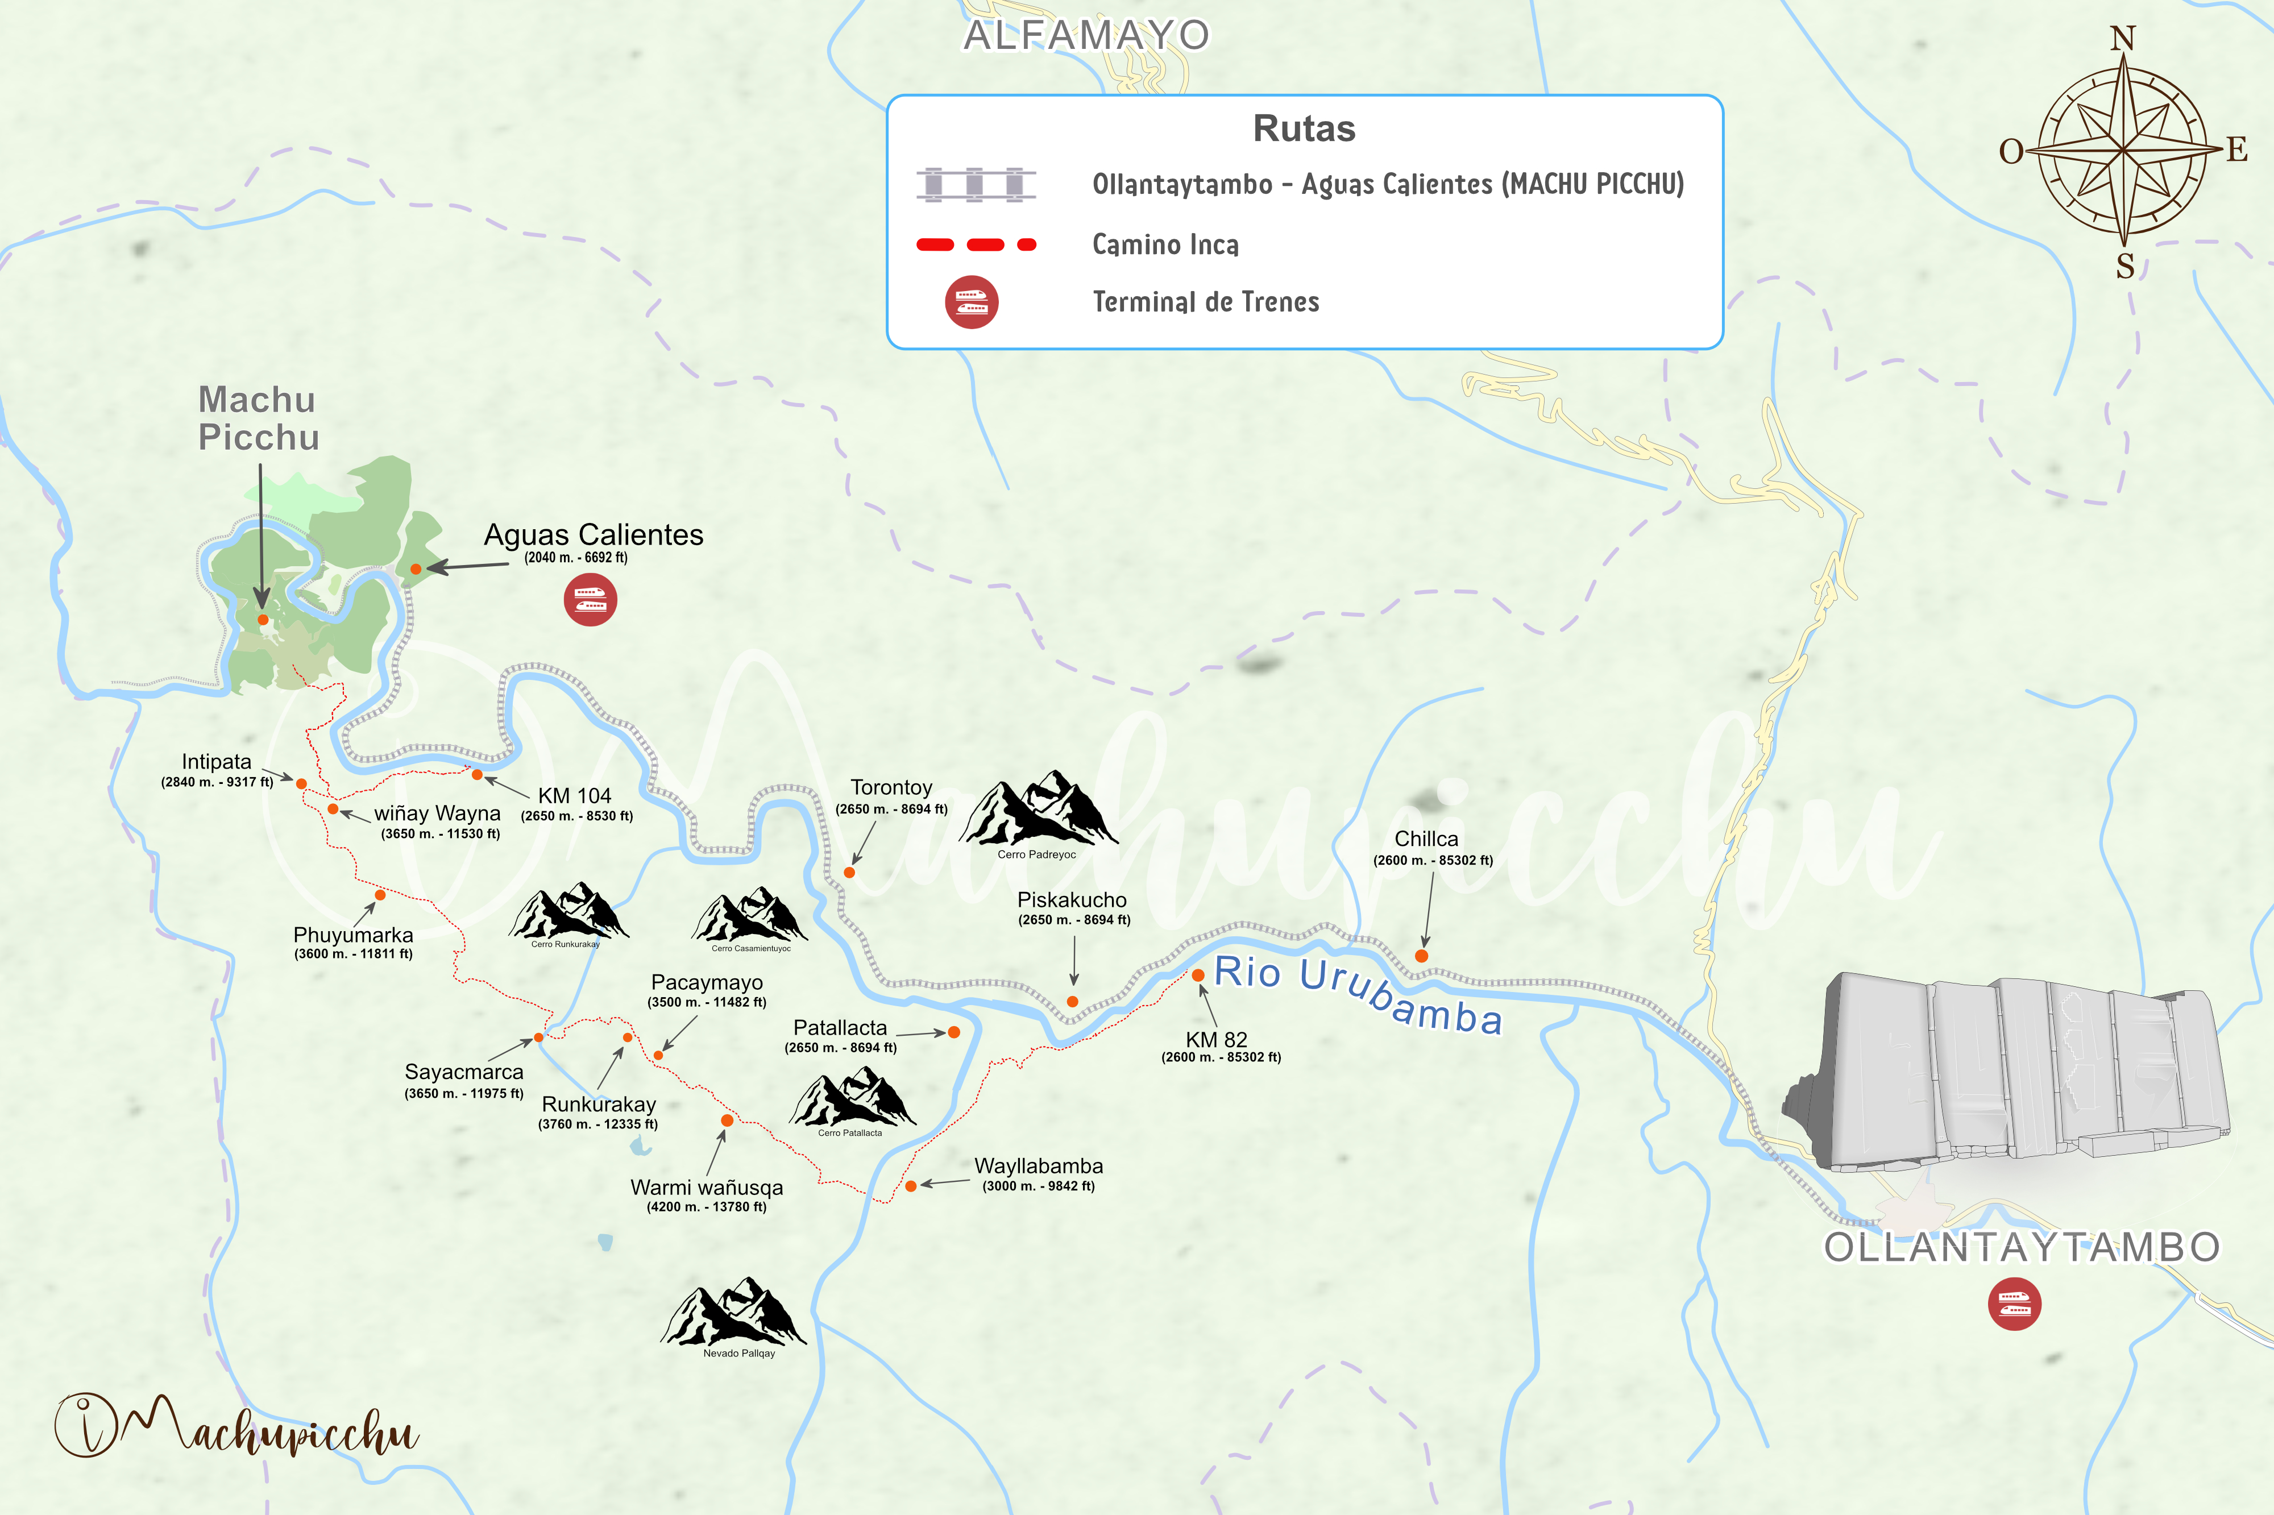Click the Machupicchu logo at bottom left
The width and height of the screenshot is (2274, 1515).
point(236,1426)
